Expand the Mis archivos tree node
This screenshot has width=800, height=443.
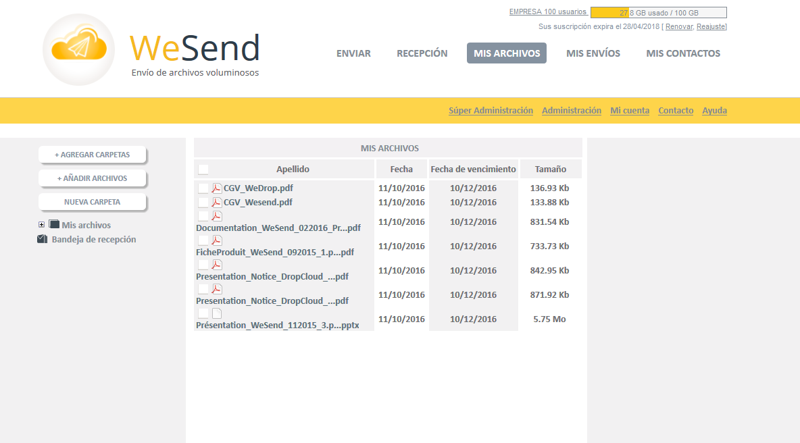click(41, 224)
